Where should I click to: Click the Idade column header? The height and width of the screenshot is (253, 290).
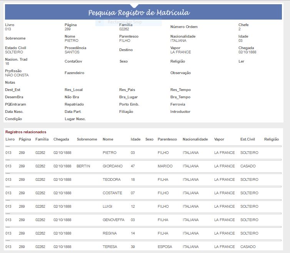point(135,139)
